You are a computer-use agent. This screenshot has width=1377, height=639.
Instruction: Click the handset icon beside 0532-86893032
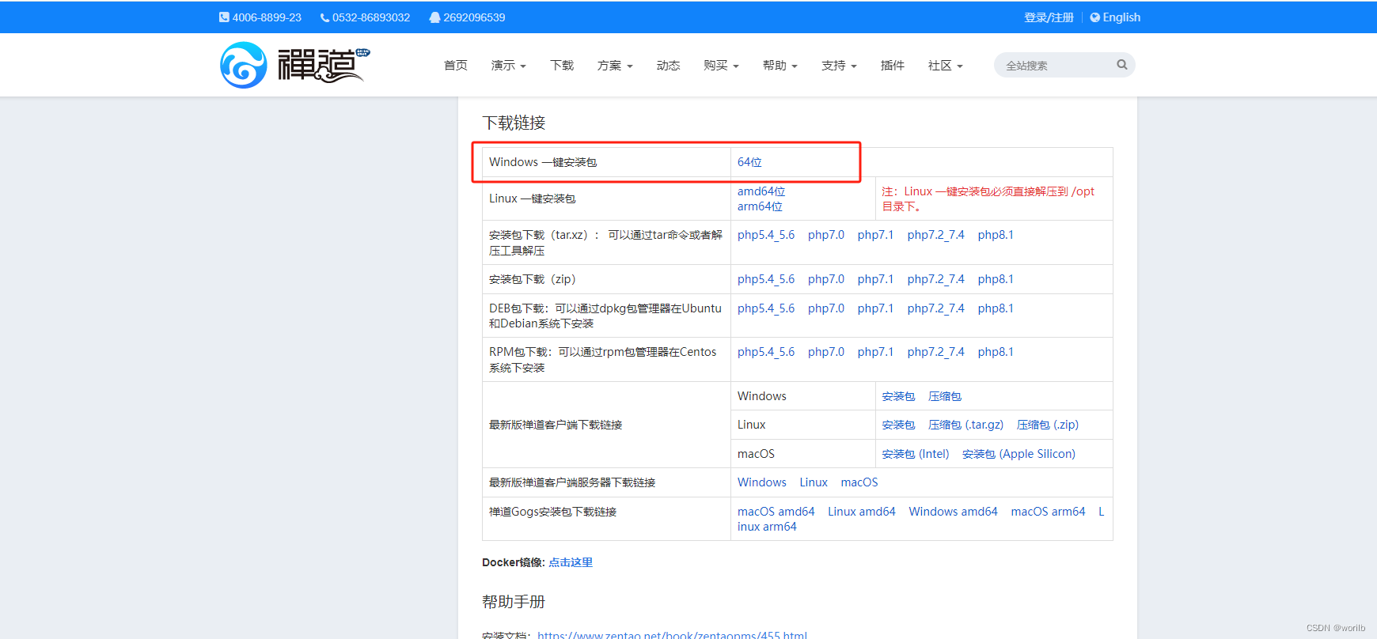(x=324, y=17)
